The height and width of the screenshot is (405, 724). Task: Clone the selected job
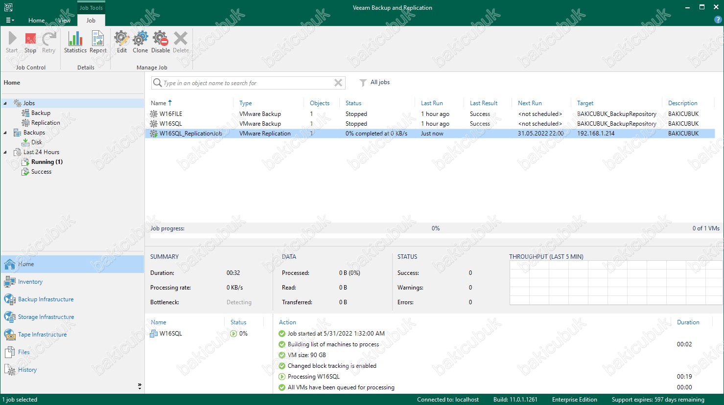[x=140, y=42]
